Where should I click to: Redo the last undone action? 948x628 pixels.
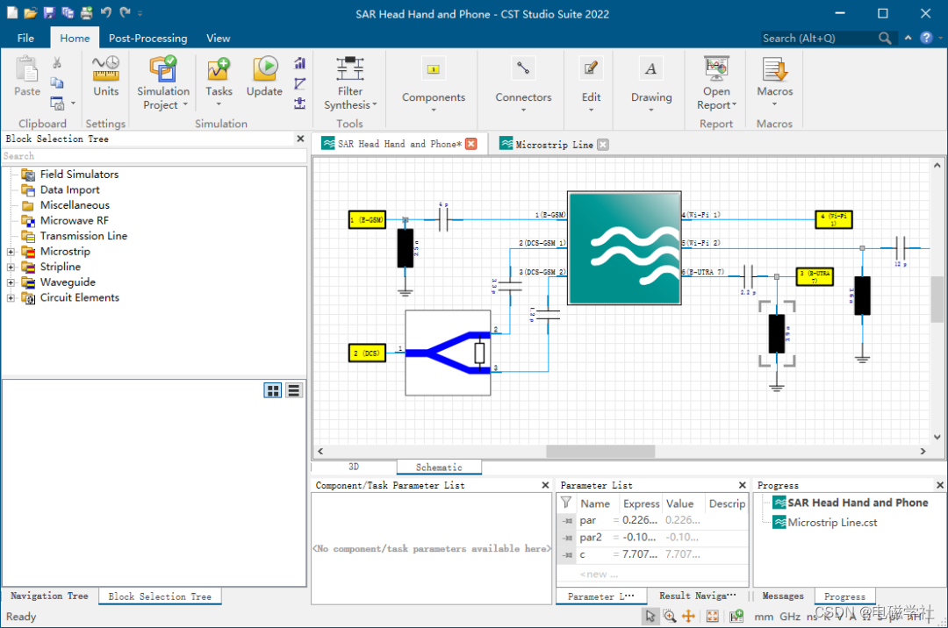pos(126,12)
